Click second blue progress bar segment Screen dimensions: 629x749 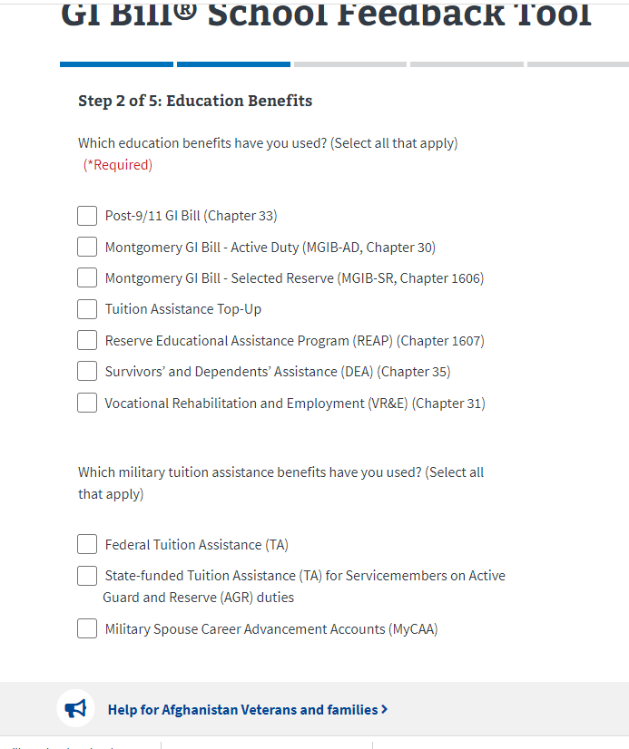[233, 64]
